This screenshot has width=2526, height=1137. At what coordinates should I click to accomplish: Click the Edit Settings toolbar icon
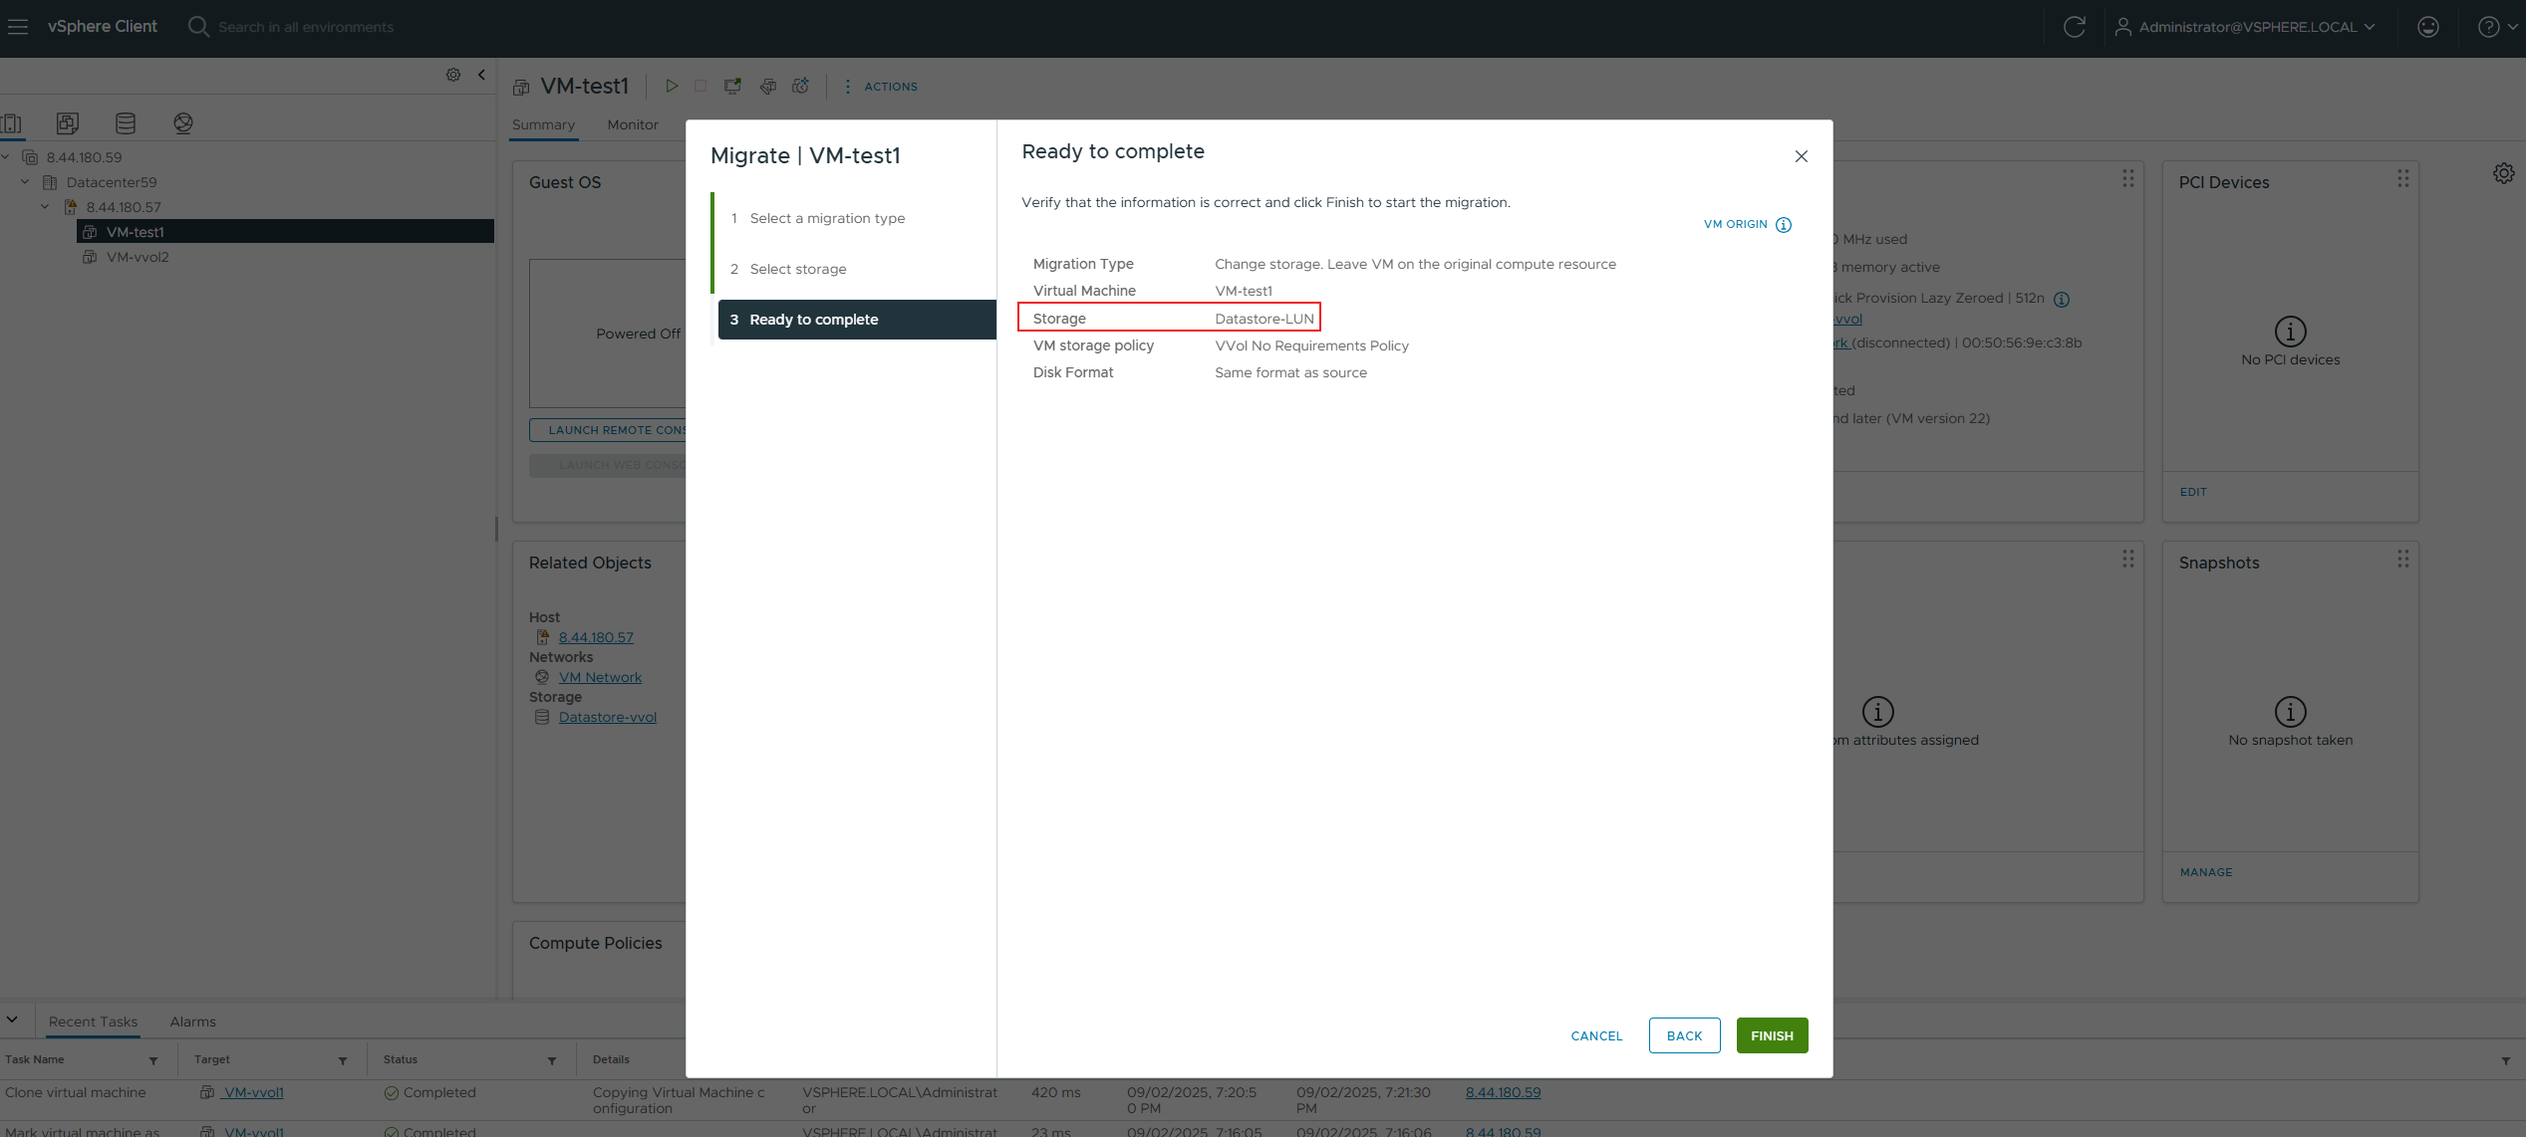[x=768, y=87]
